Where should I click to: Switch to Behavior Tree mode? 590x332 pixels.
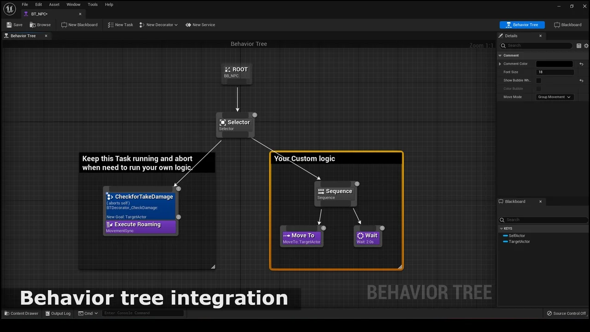pos(522,25)
